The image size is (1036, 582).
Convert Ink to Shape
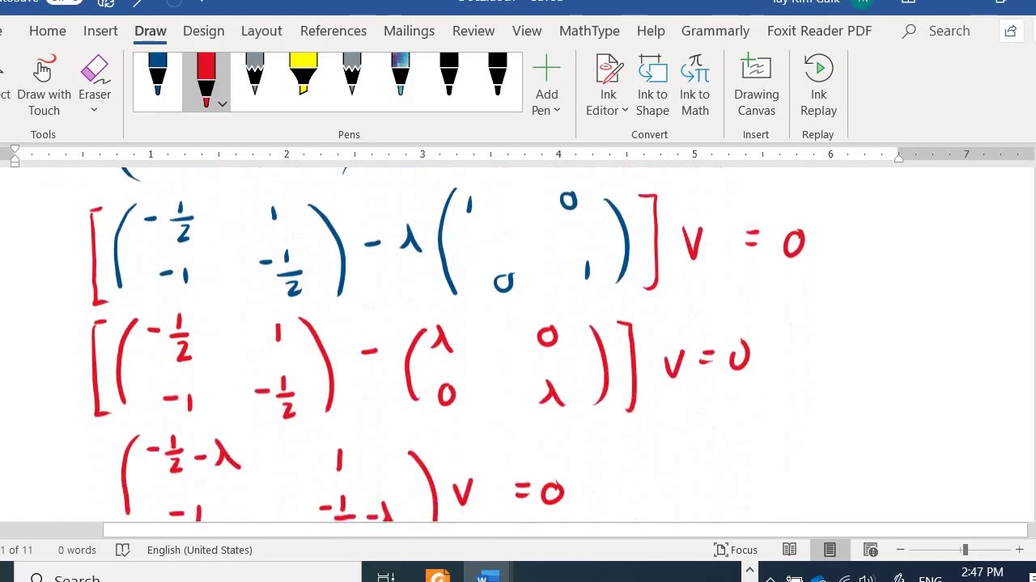click(652, 86)
